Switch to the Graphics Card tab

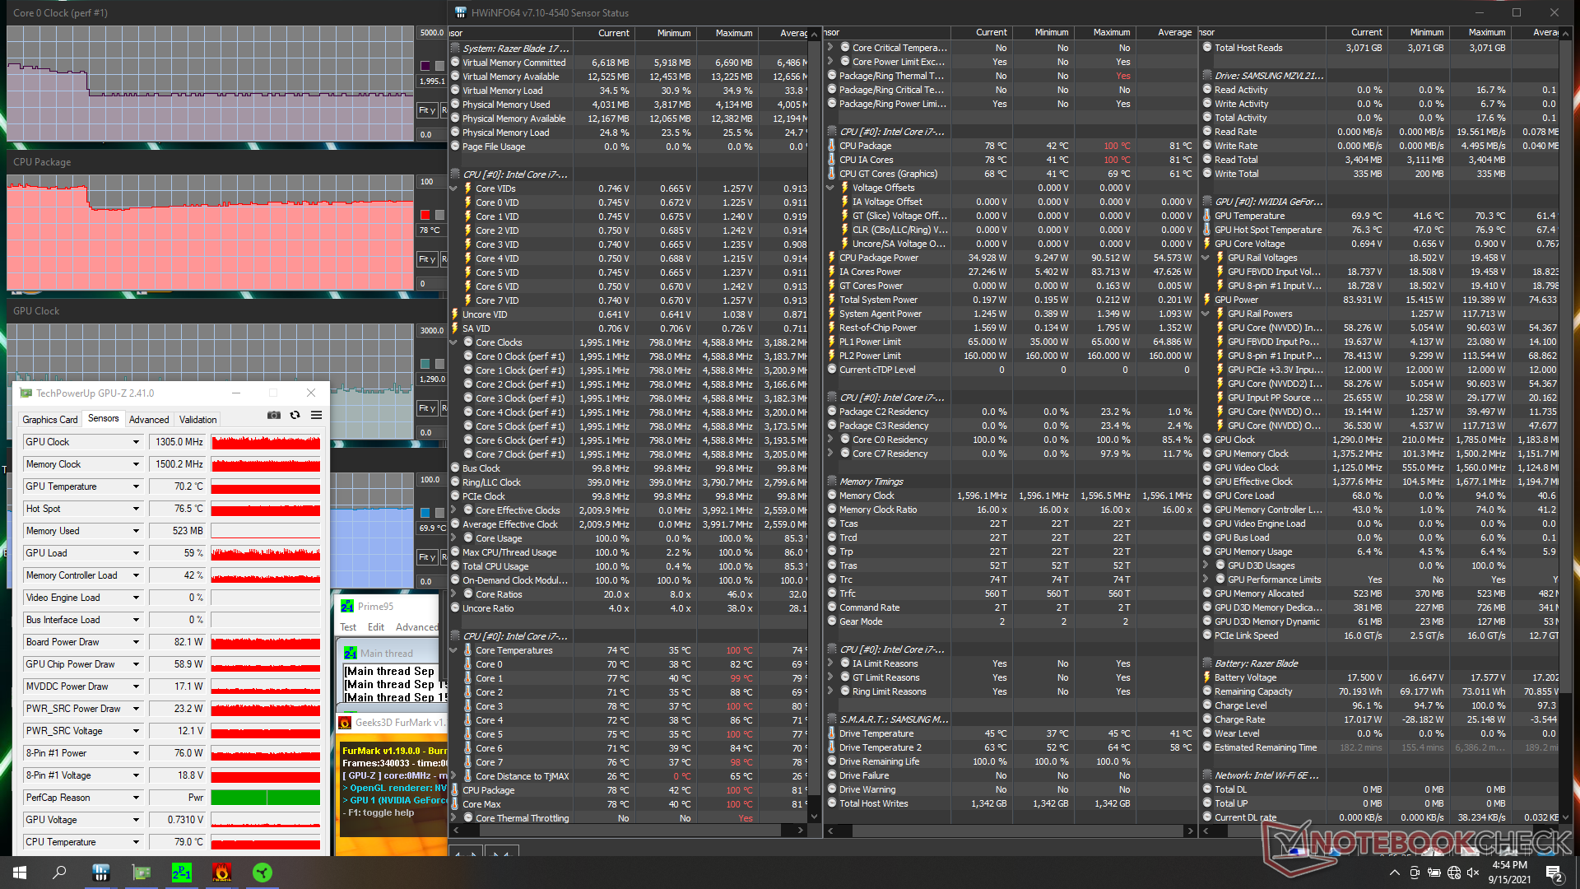click(x=50, y=420)
